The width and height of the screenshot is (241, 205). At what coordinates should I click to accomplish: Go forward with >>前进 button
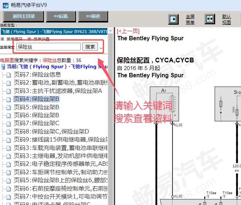[93, 16]
